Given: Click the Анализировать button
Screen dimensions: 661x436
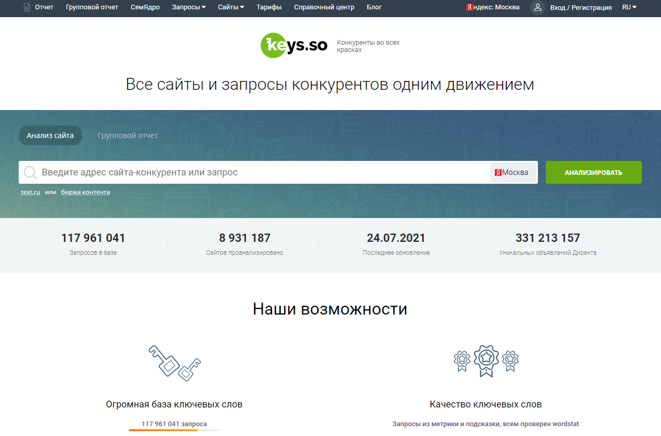Looking at the screenshot, I should coord(593,172).
